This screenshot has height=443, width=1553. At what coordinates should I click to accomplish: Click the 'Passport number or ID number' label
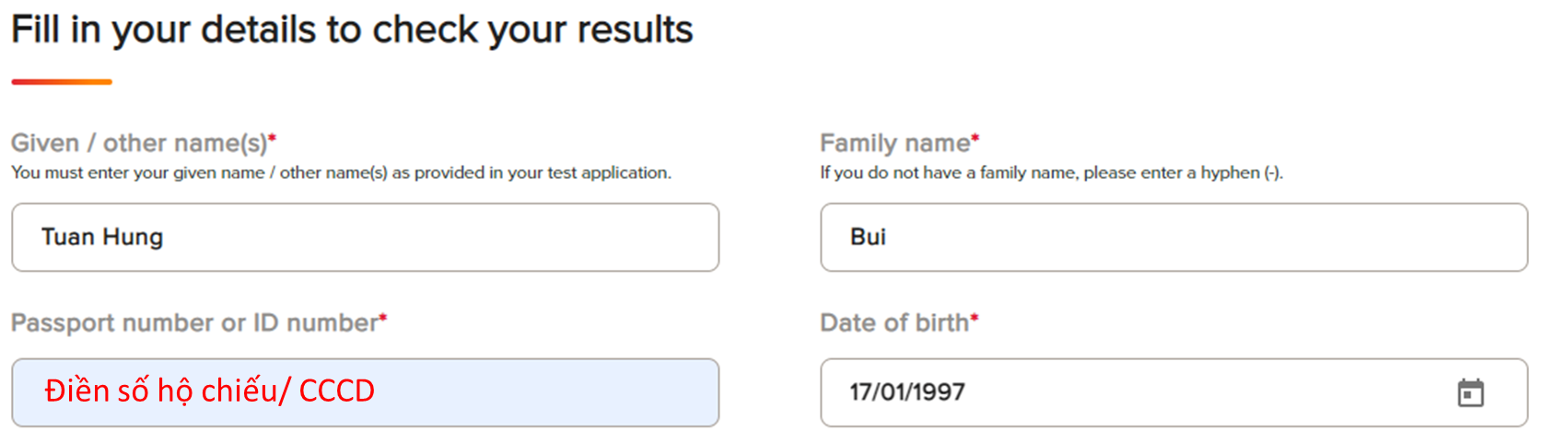pyautogui.click(x=194, y=323)
